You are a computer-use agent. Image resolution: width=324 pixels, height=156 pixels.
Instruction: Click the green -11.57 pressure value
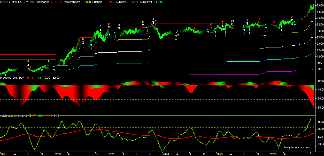[x=40, y=78]
